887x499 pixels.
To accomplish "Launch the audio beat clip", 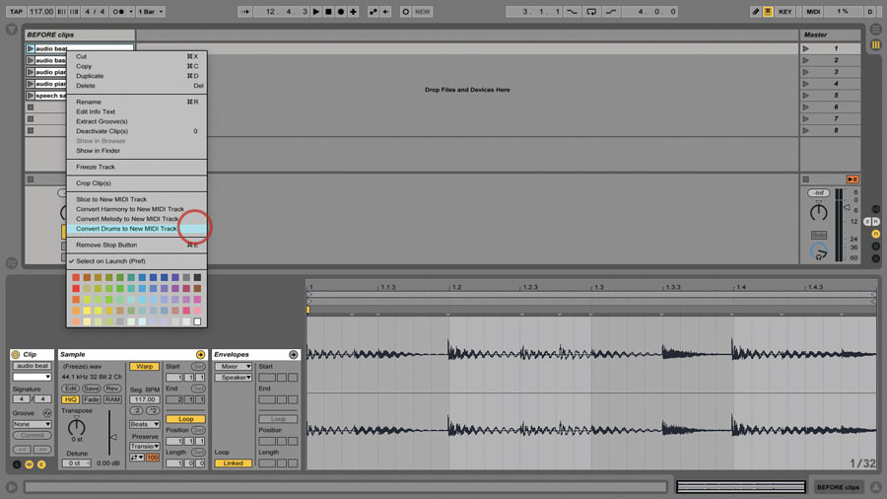I will pos(31,48).
